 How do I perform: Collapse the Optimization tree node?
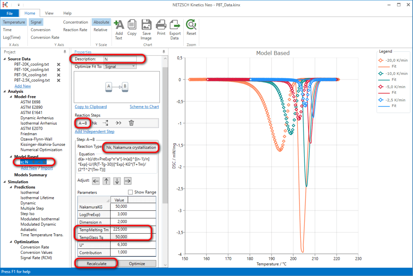(11, 242)
